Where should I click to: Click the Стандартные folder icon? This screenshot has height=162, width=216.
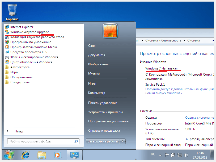(x=7, y=82)
